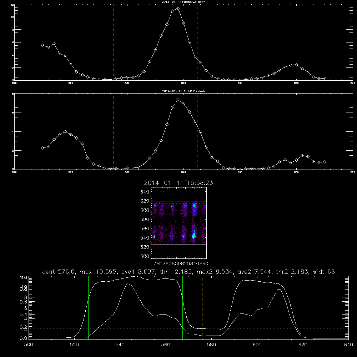Click the red dotted peak line near 543
357x357 pixels.
click(x=127, y=308)
